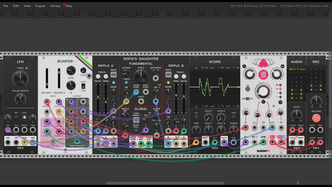Click the Chronoblob pink logo badge
This screenshot has height=187, width=332.
263,75
